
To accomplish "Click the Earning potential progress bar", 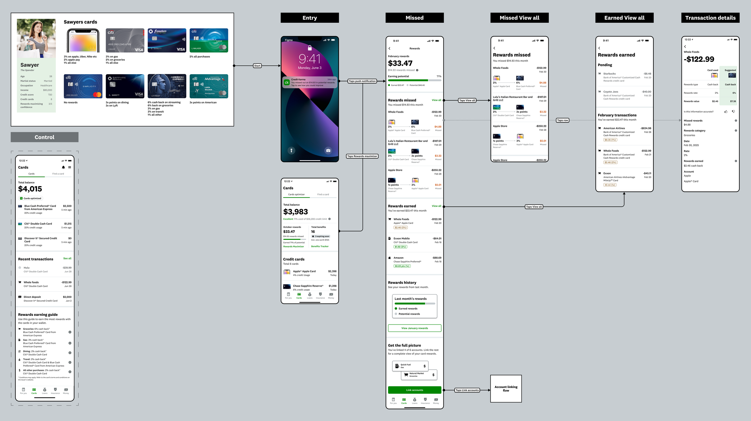I will (x=415, y=81).
